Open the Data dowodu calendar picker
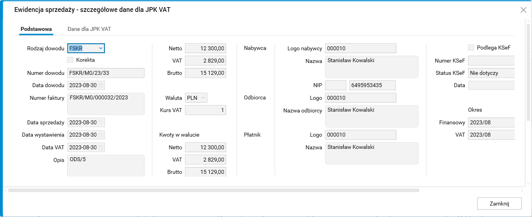 tap(101, 86)
